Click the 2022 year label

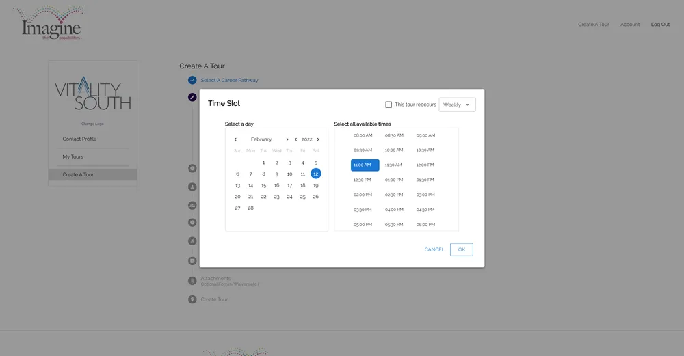tap(307, 139)
